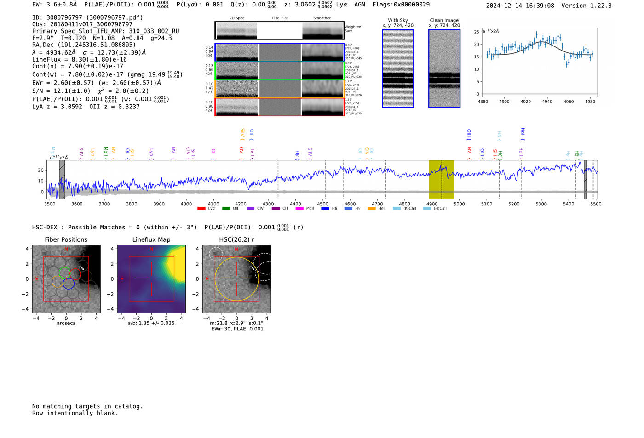Click the green OII legend swatch
Image resolution: width=644 pixels, height=438 pixels.
pos(226,209)
